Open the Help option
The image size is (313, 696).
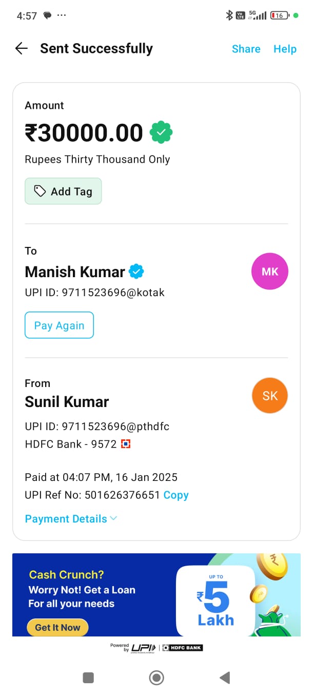285,49
